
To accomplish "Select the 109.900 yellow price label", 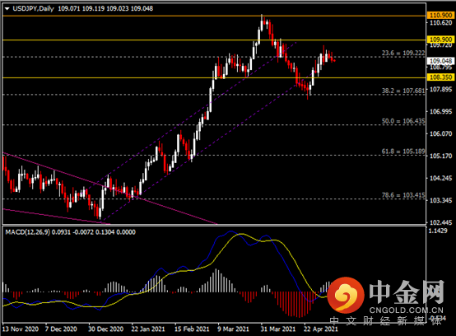I will click(x=441, y=40).
